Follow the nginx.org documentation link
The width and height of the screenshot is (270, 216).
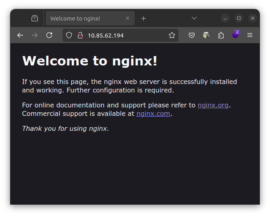click(x=213, y=105)
